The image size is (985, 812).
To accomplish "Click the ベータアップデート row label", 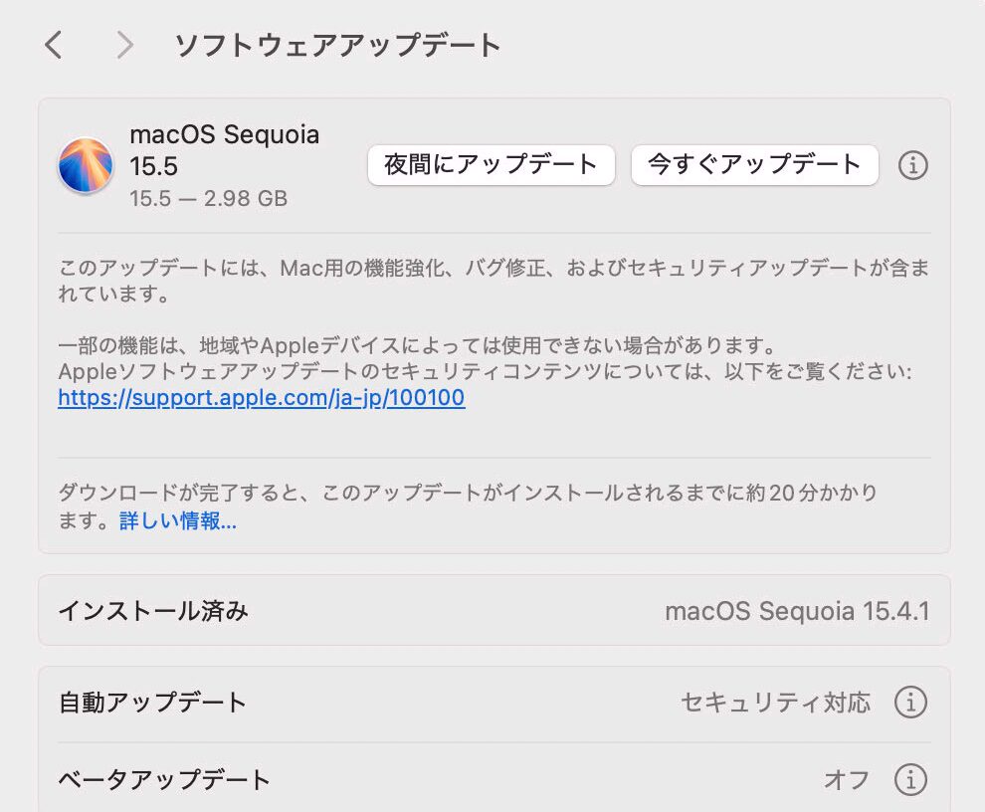I will [164, 779].
